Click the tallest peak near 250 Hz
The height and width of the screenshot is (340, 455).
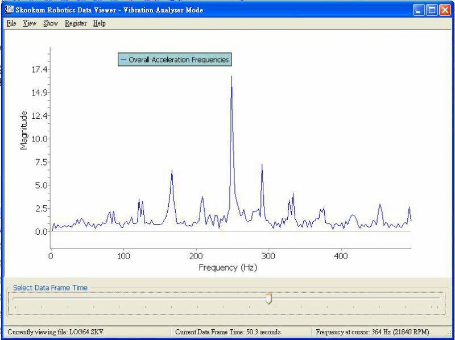point(231,77)
